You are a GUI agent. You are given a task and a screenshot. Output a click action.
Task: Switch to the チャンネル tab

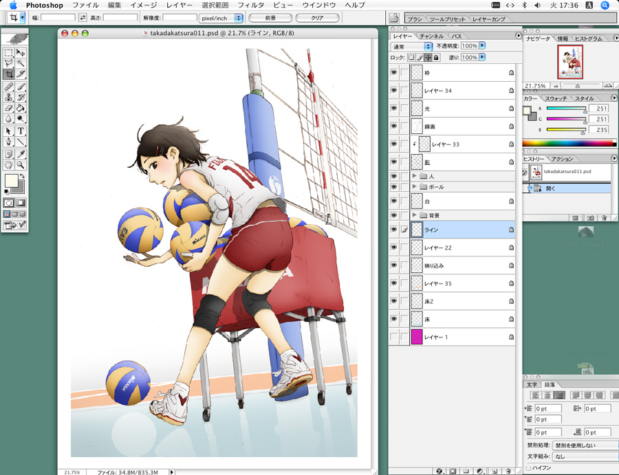pos(431,36)
